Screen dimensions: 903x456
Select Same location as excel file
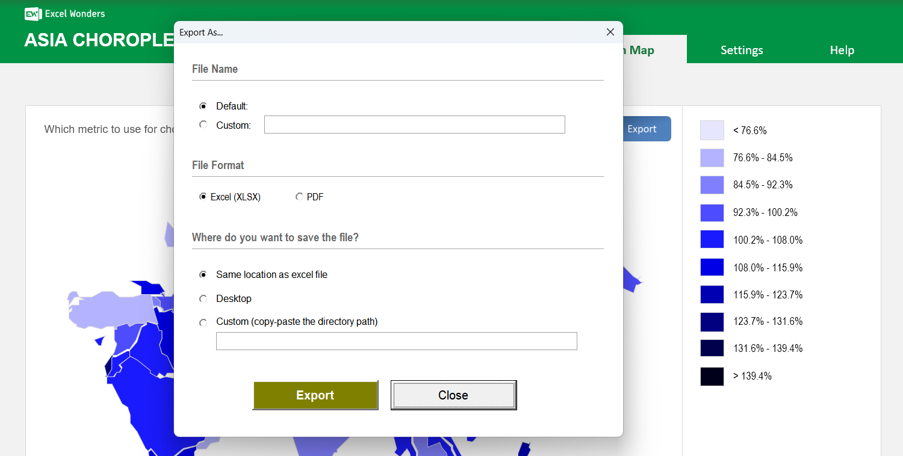point(203,274)
